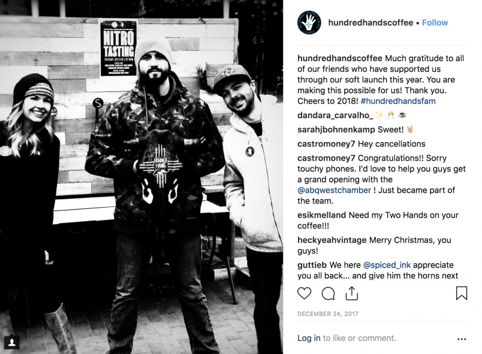Click the black and white post photo
The image size is (482, 354).
point(141,177)
